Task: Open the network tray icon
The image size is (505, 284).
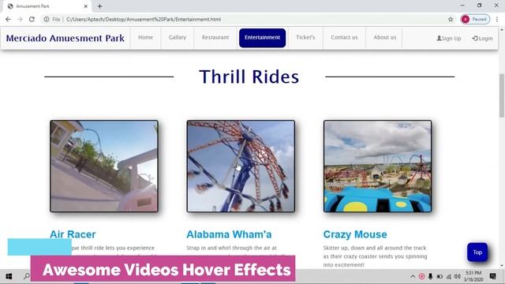Action: (x=449, y=276)
